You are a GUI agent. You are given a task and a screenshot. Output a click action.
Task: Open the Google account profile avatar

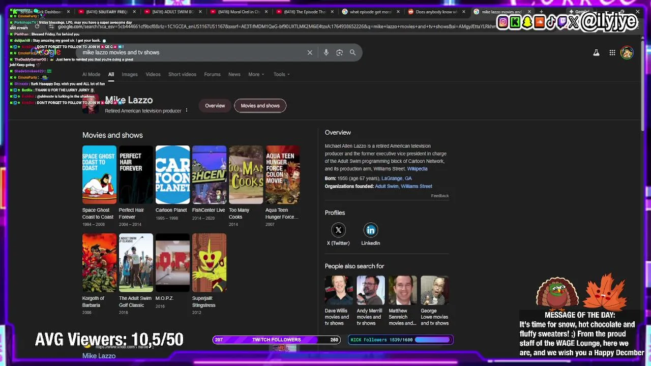(627, 52)
